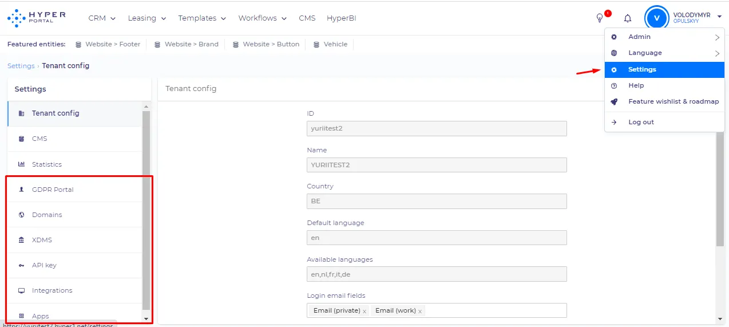Open featured entity Vehicle
The width and height of the screenshot is (729, 327).
tap(330, 44)
